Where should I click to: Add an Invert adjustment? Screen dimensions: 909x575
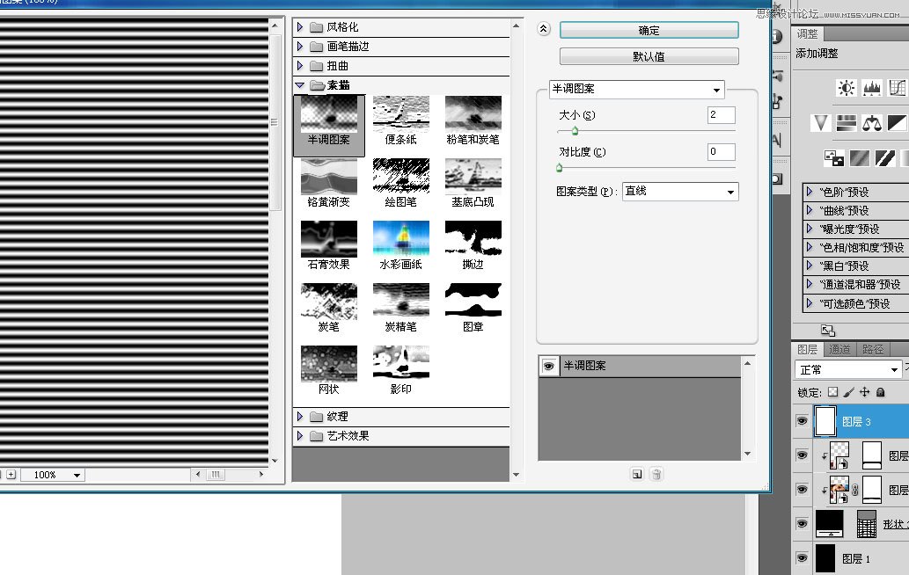coord(833,158)
